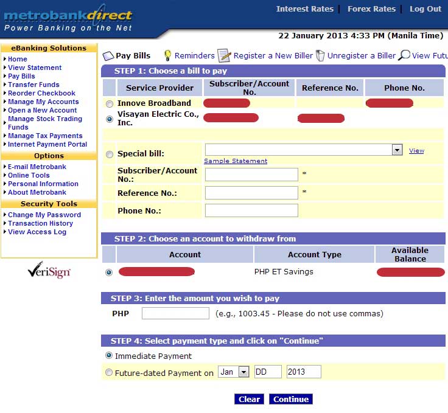Open View Access Log link
The width and height of the screenshot is (448, 413).
[x=37, y=232]
